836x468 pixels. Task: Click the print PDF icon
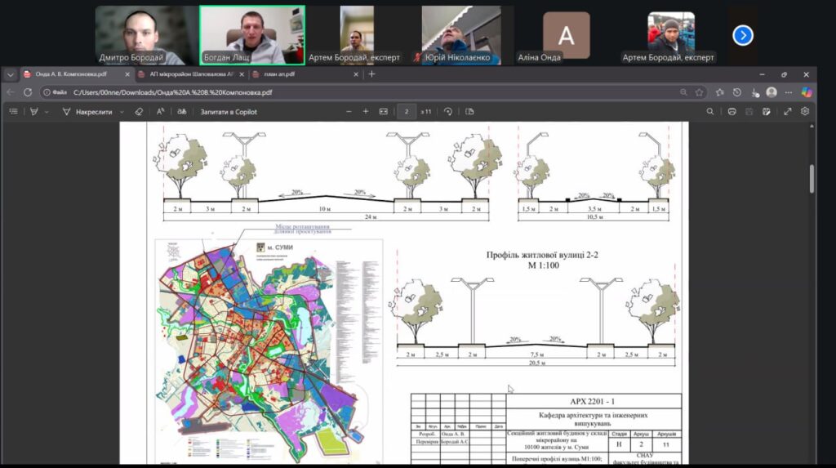coord(731,111)
